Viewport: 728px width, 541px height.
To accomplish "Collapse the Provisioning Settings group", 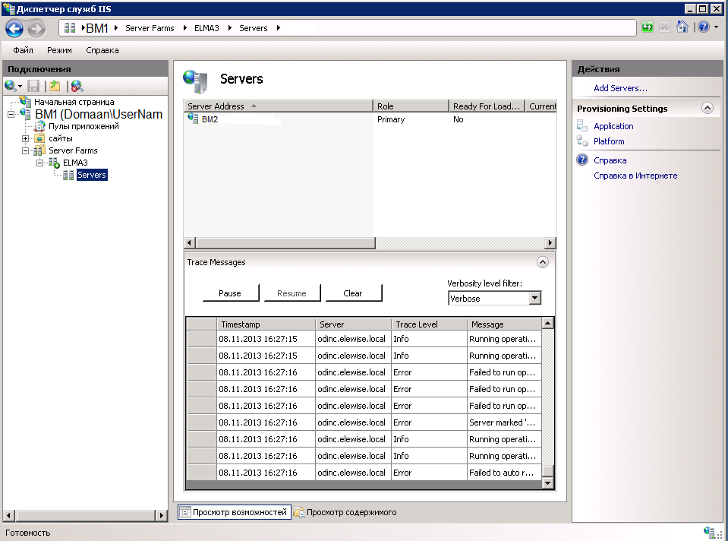I will pos(708,109).
